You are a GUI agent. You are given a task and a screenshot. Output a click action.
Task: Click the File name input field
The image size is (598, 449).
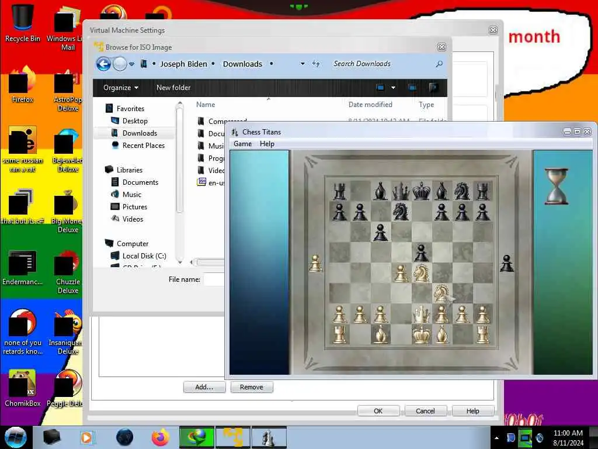[214, 279]
